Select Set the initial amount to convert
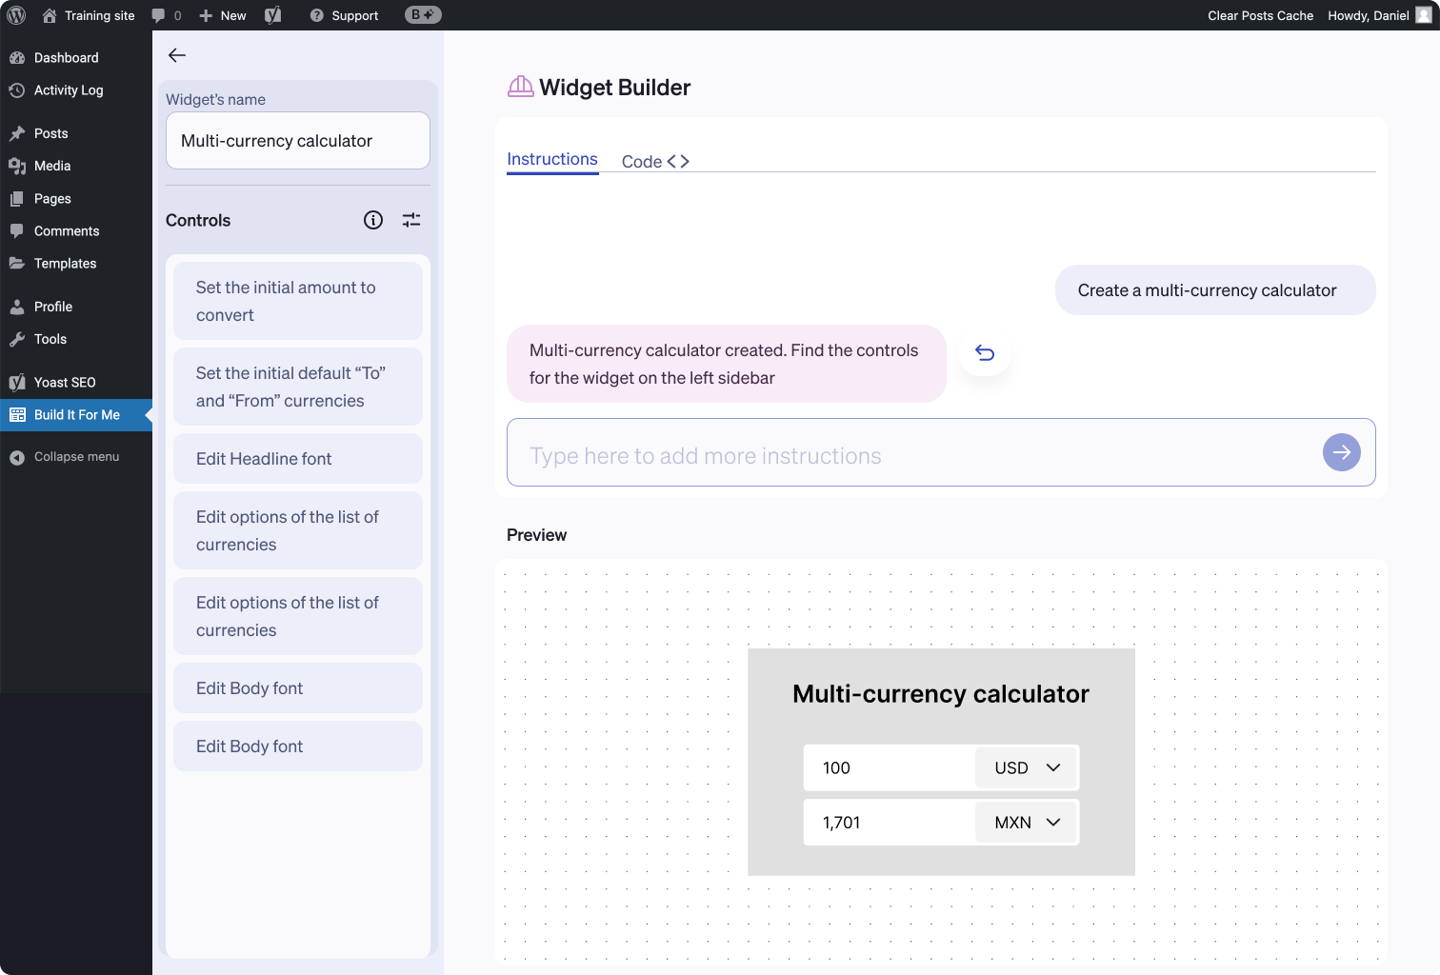Image resolution: width=1440 pixels, height=975 pixels. pyautogui.click(x=298, y=301)
